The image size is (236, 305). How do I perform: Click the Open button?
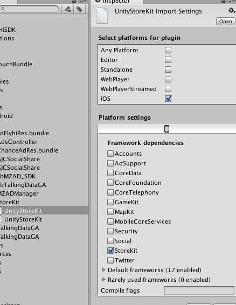[x=226, y=22]
